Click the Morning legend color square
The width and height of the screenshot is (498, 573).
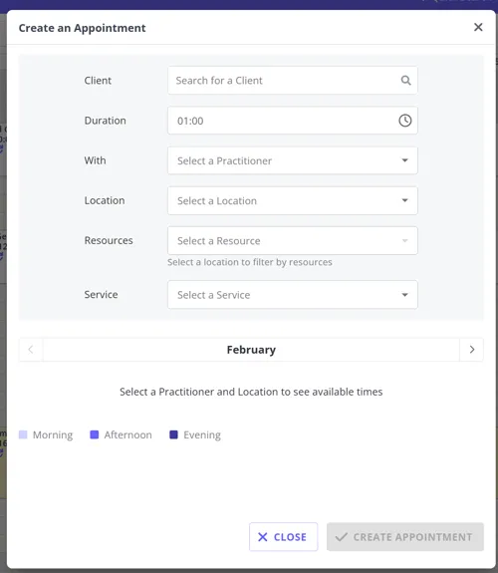pos(23,434)
